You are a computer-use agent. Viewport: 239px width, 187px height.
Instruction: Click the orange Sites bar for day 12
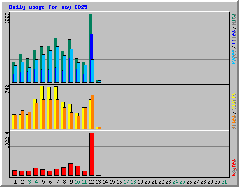92,112
